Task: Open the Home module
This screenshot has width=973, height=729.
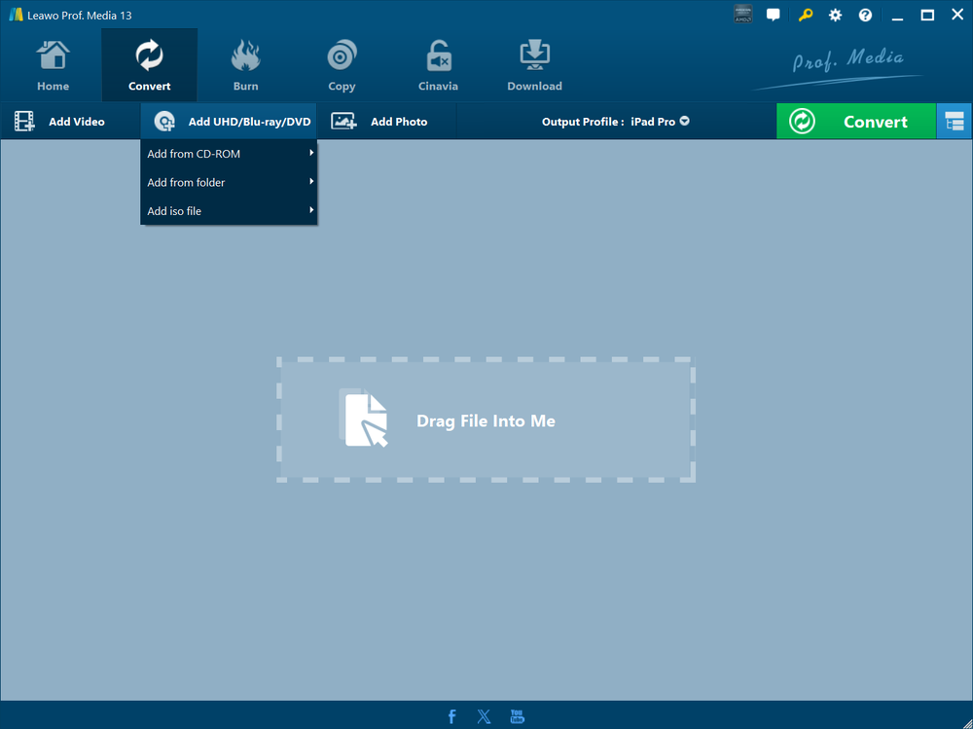Action: [x=53, y=65]
